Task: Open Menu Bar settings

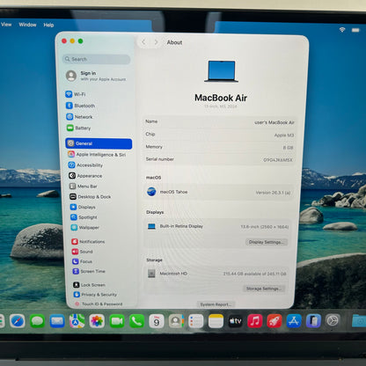Action: (x=84, y=187)
